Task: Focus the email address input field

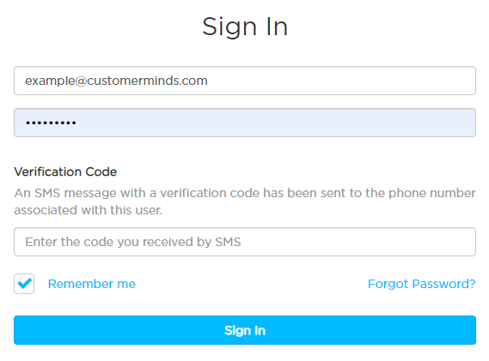Action: 245,81
